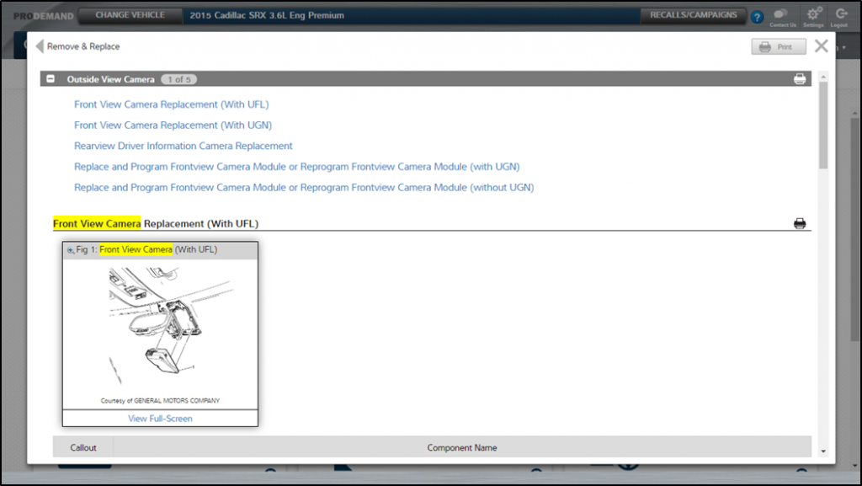Click View Full-Screen under the figure

pos(160,419)
